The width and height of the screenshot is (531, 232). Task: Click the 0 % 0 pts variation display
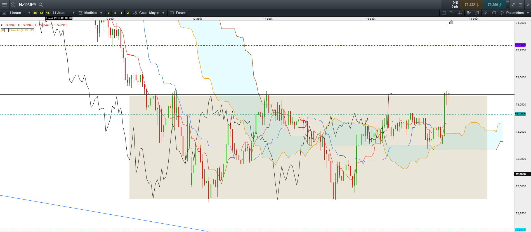[455, 5]
